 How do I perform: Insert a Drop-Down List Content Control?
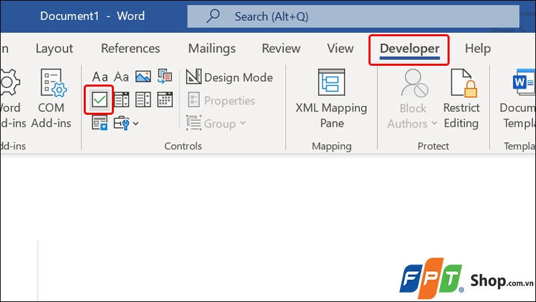pyautogui.click(x=143, y=100)
